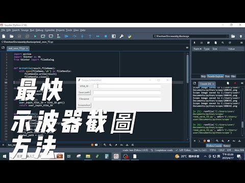Screen dimensions: 245x183
Task: Remove all variables icon
Action: click(216, 43)
